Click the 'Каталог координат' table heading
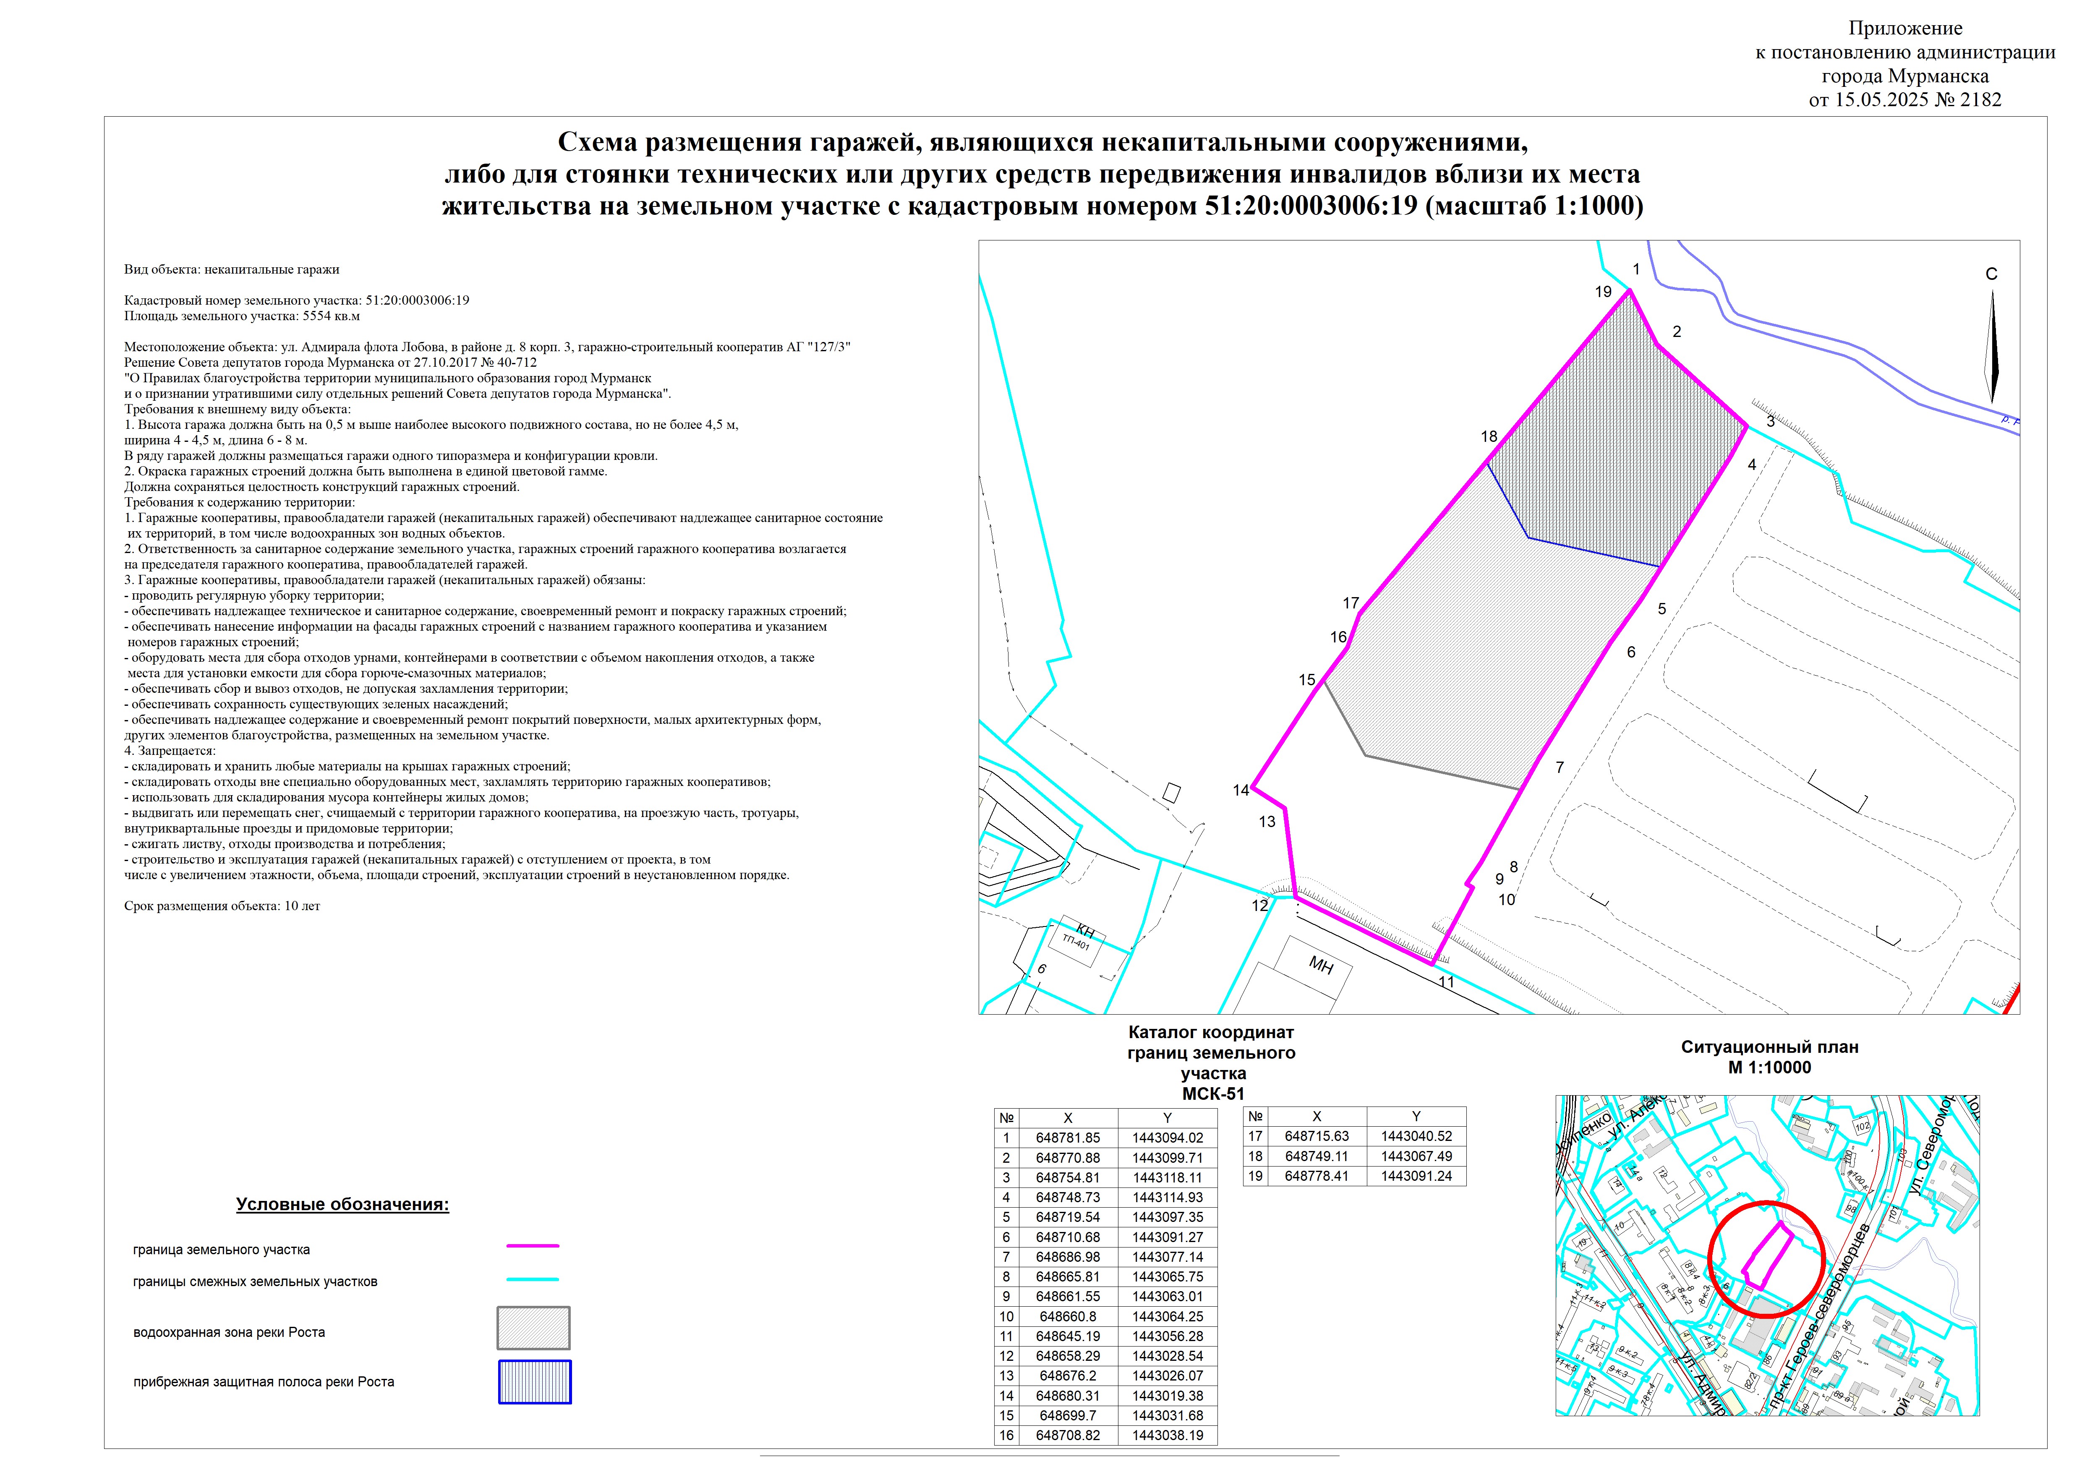The image size is (2082, 1472). pyautogui.click(x=1211, y=1032)
